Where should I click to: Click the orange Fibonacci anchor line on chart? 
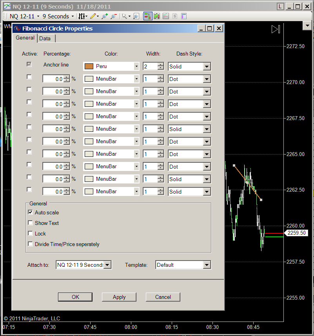pyautogui.click(x=247, y=182)
